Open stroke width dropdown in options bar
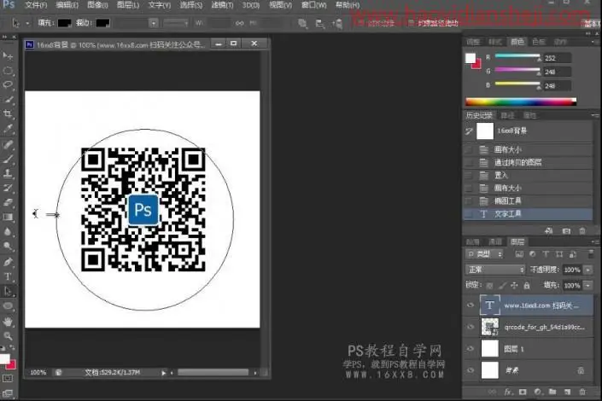The image size is (602, 401). (x=154, y=23)
